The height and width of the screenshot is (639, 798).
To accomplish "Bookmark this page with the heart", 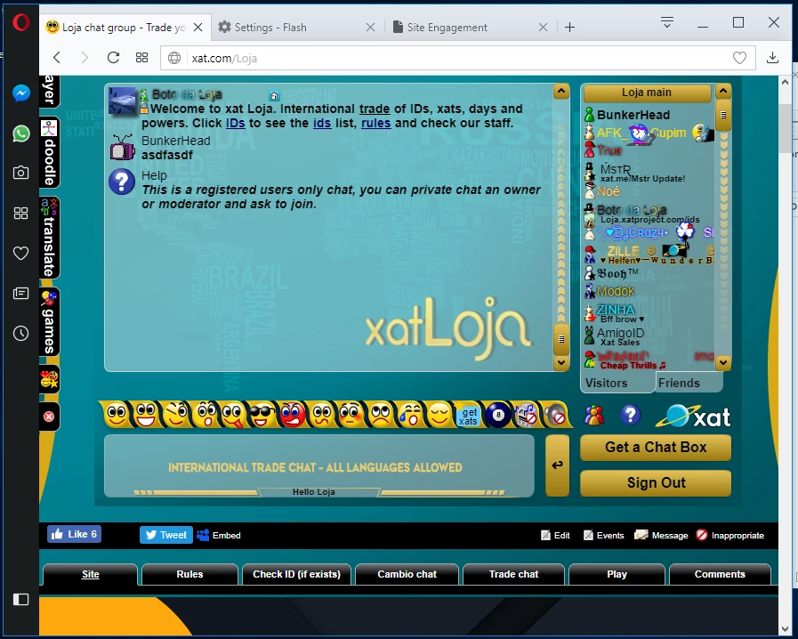I will (x=739, y=58).
